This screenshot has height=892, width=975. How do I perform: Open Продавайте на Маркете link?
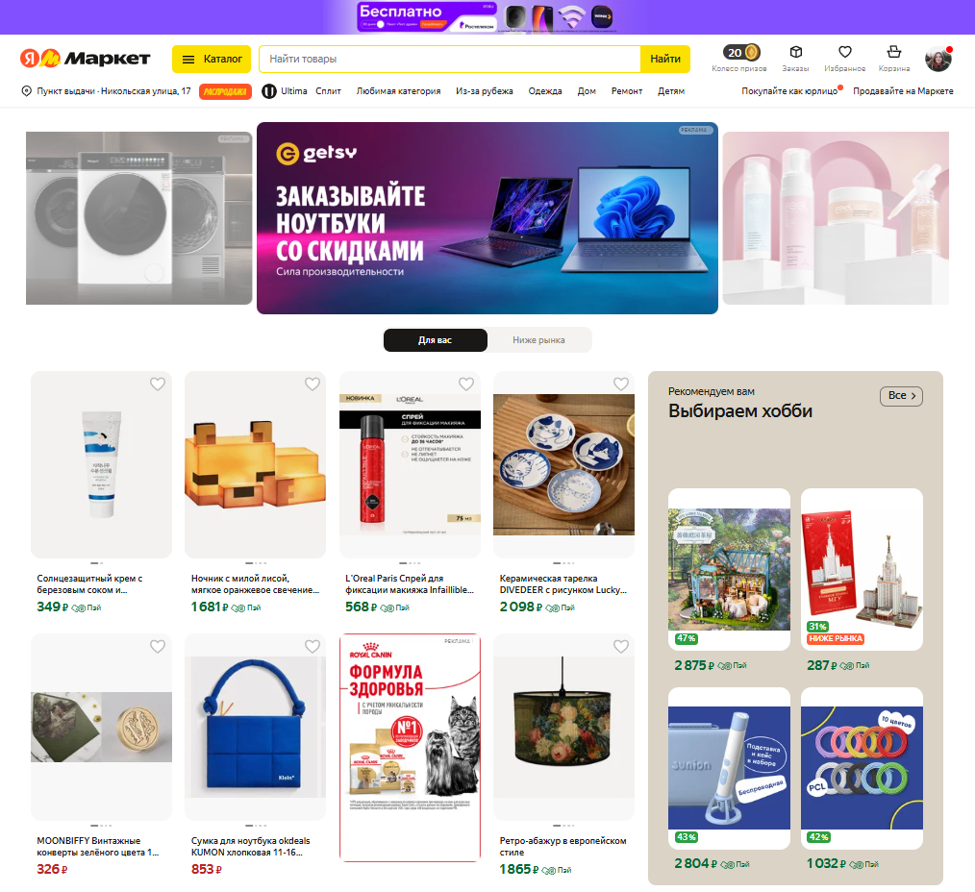tap(903, 91)
